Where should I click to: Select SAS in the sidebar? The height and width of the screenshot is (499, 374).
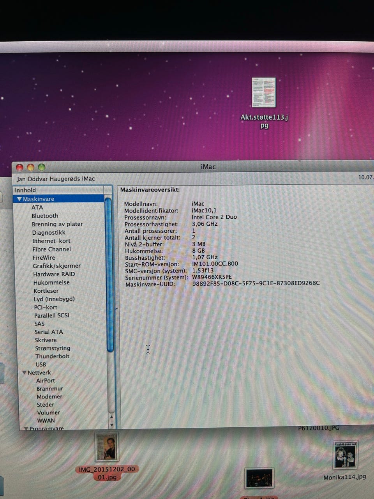(39, 324)
